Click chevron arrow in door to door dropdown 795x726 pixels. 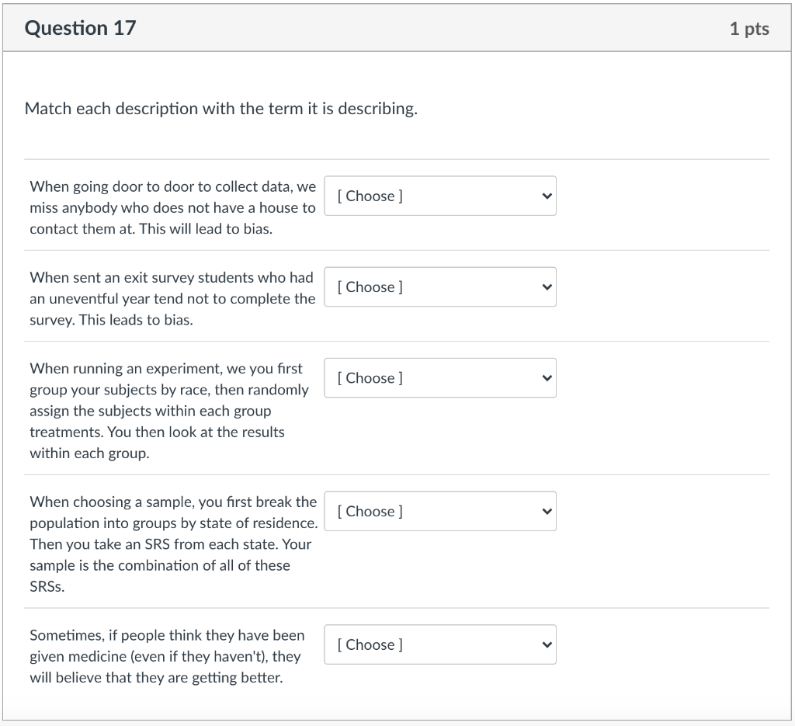547,196
